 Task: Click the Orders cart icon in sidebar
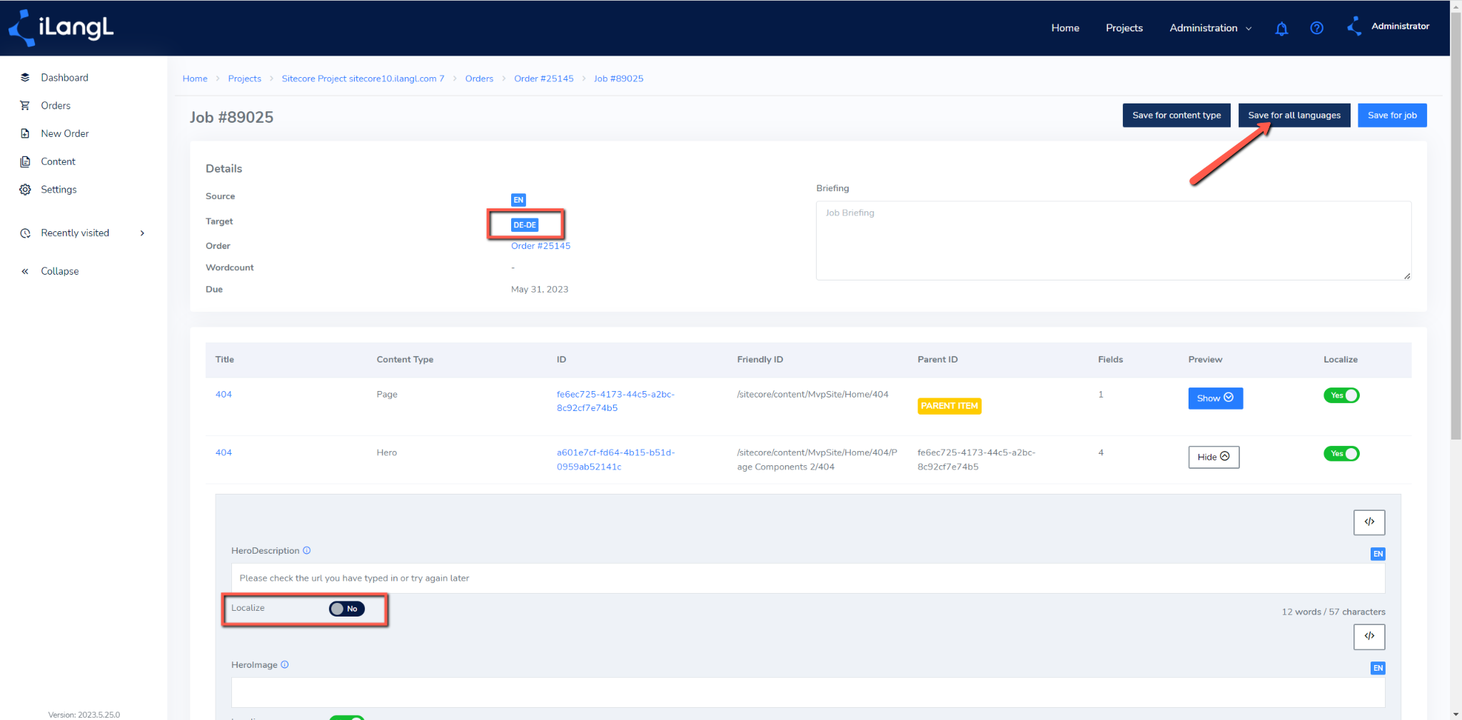pyautogui.click(x=25, y=106)
